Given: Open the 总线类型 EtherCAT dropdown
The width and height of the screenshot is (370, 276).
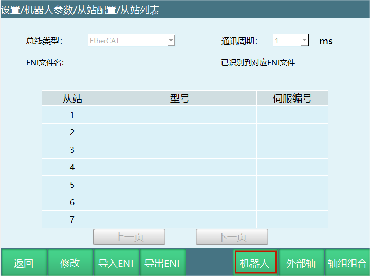Looking at the screenshot, I should 171,41.
